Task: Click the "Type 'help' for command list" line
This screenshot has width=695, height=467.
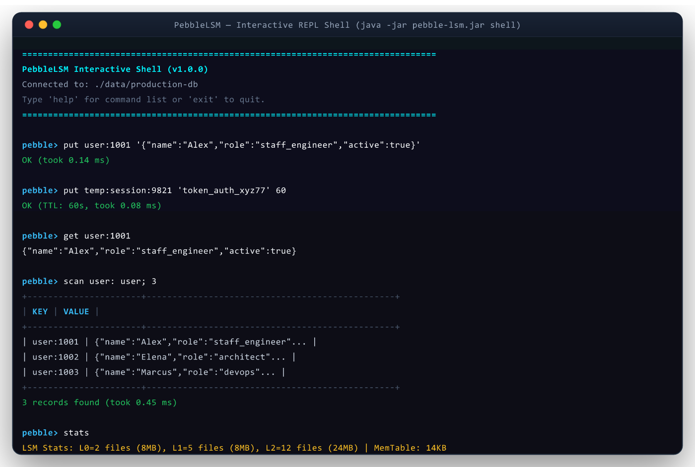Action: (143, 100)
